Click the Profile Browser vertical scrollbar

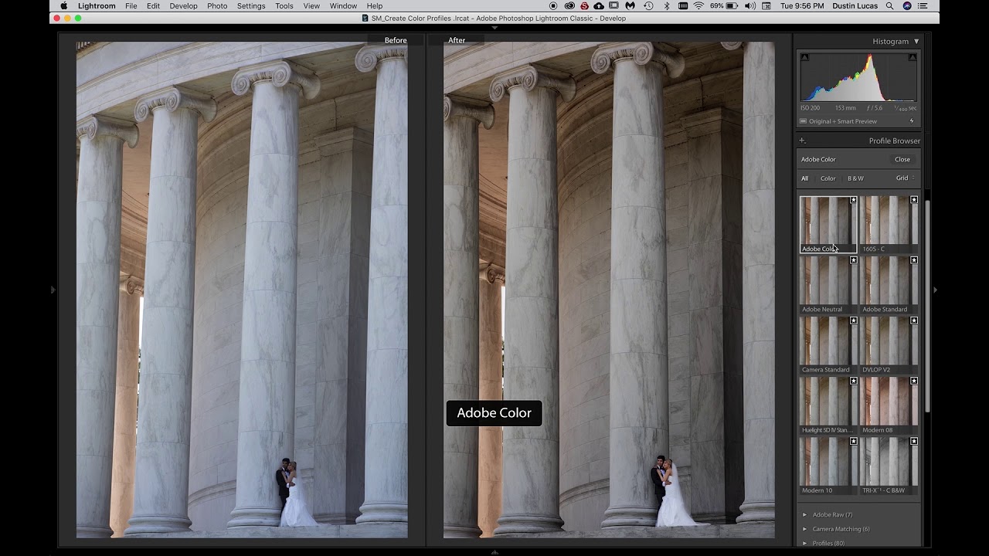927,305
